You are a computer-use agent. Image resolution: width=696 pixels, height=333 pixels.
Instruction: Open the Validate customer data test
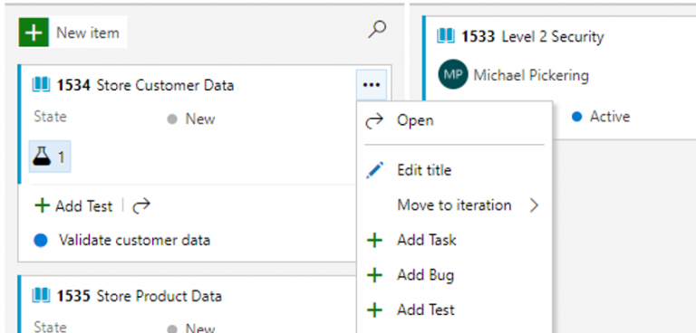(134, 241)
